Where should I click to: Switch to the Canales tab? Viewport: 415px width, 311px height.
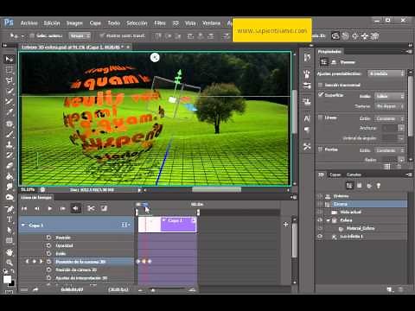[x=354, y=175]
